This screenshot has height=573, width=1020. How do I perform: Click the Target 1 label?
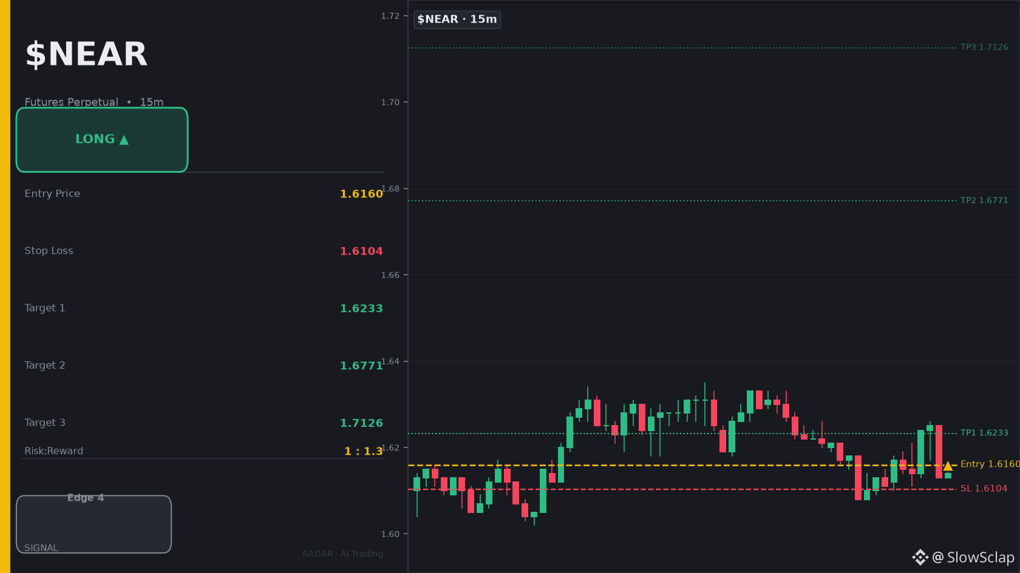pos(45,308)
